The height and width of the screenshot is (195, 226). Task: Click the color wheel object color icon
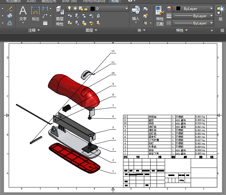click(169, 9)
